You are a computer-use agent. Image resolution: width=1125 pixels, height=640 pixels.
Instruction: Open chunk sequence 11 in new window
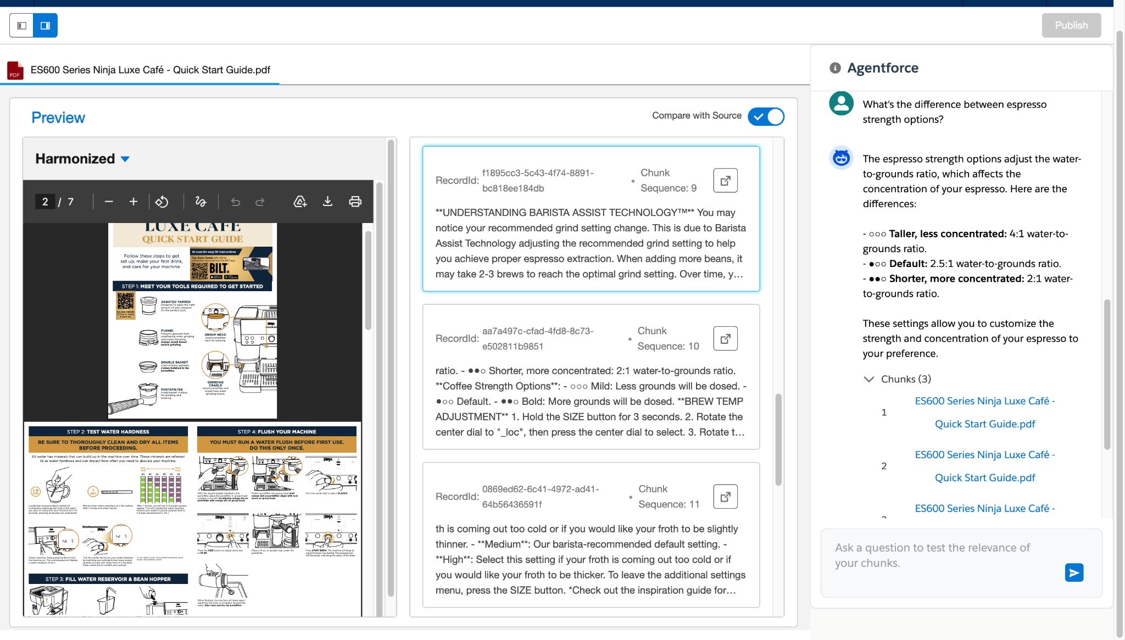(x=725, y=497)
